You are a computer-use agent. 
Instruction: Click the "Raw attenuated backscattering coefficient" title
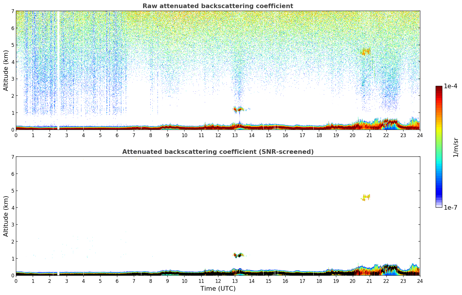[218, 6]
